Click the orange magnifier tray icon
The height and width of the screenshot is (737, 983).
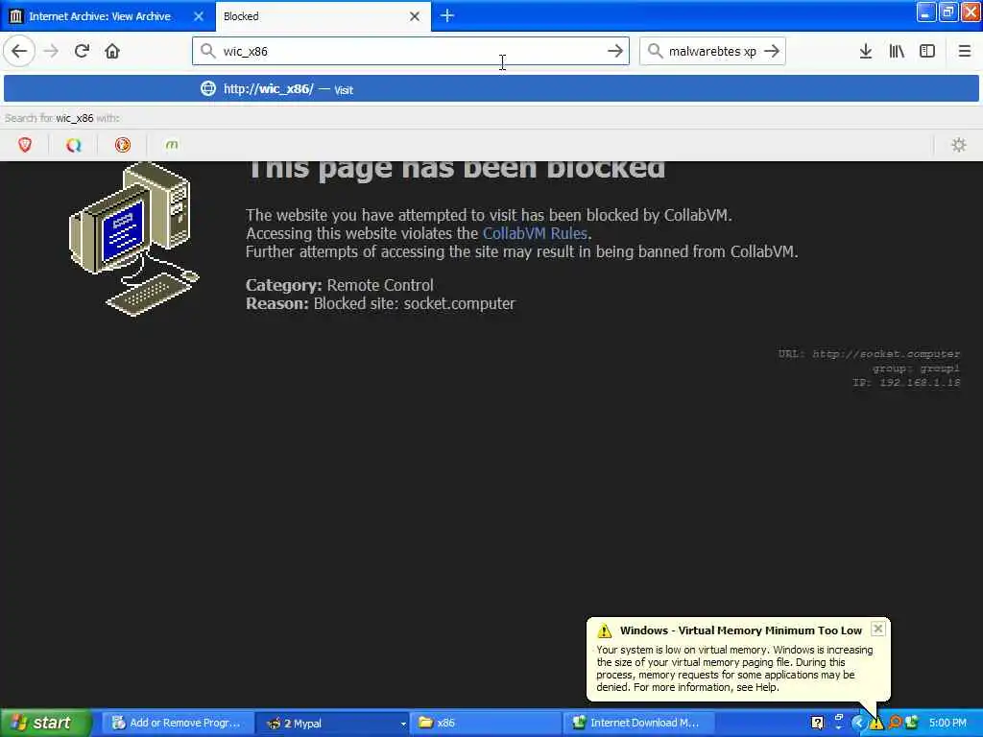895,724
